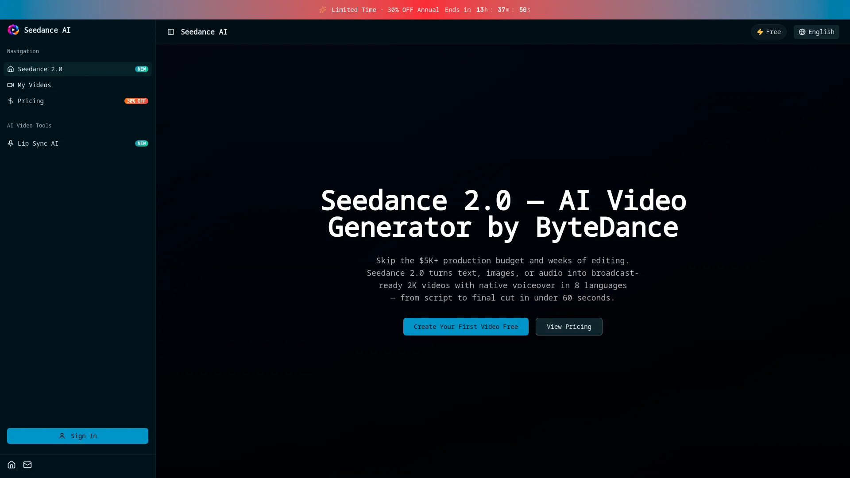Click the Sign In button
The height and width of the screenshot is (478, 850).
click(77, 436)
